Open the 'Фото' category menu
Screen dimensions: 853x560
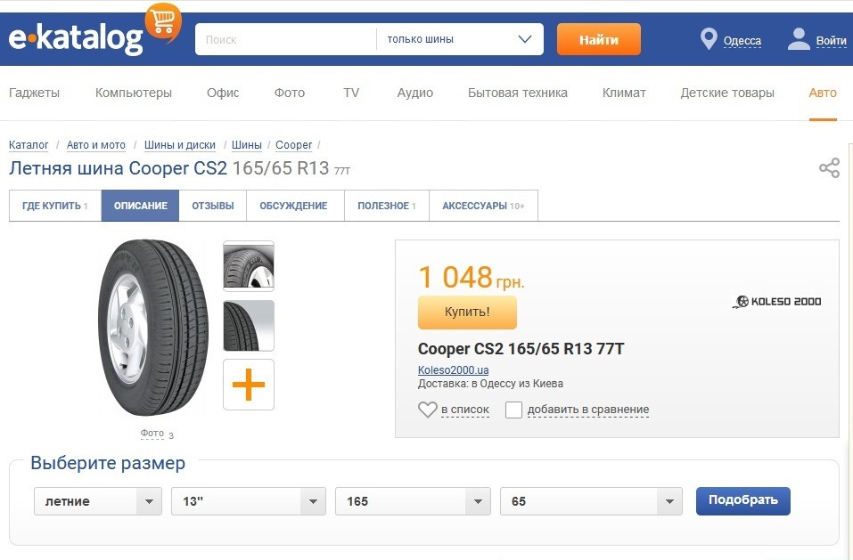pos(290,93)
